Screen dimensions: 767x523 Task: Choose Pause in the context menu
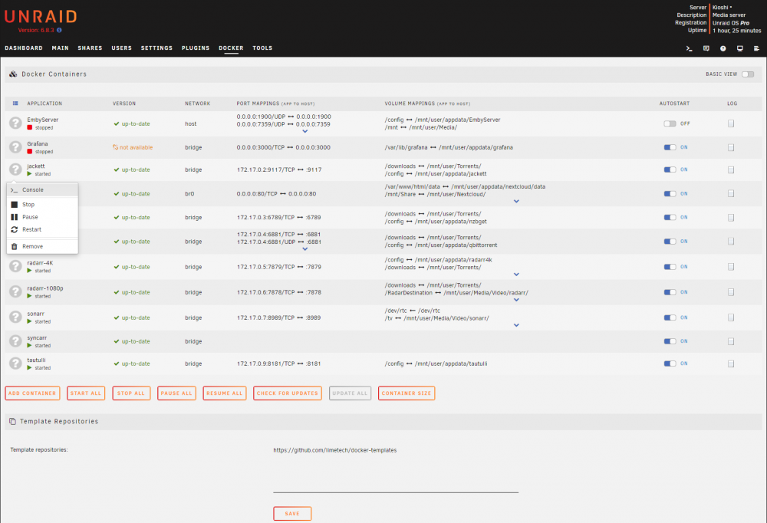pyautogui.click(x=42, y=217)
